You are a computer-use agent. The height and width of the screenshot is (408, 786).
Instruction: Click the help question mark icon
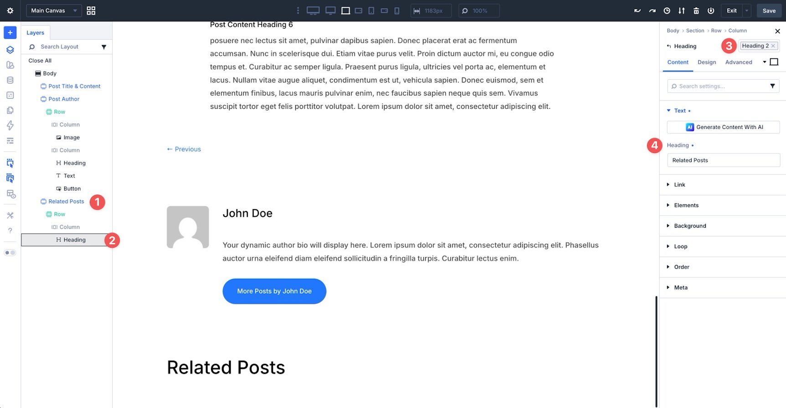tap(10, 230)
